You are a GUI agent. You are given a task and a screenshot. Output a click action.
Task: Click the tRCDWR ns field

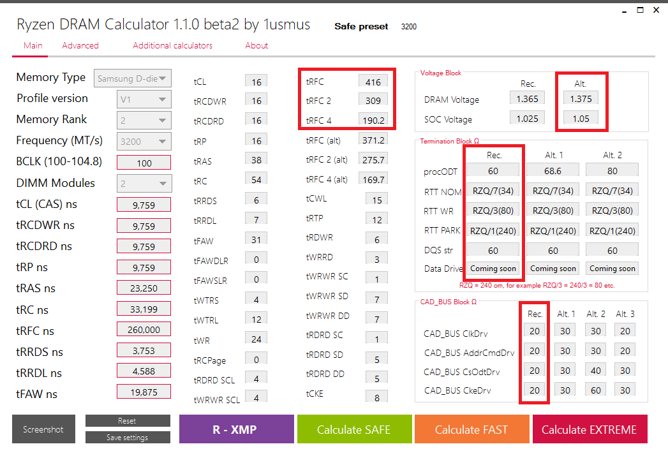[x=144, y=226]
